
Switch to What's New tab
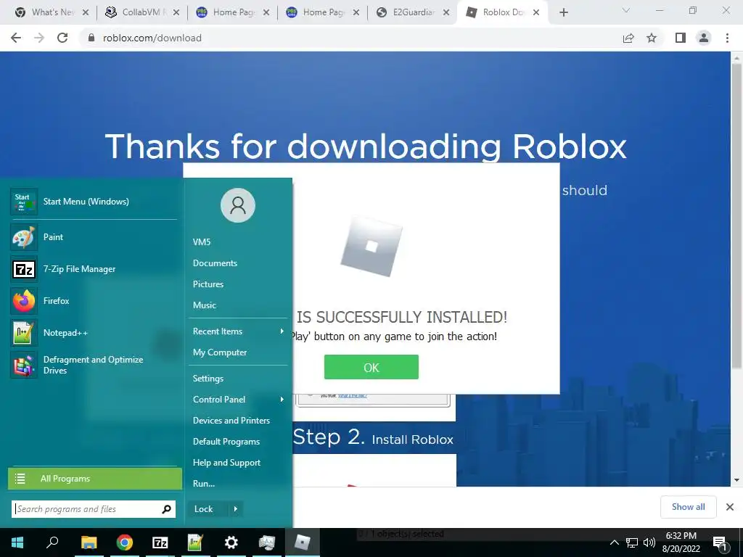52,12
